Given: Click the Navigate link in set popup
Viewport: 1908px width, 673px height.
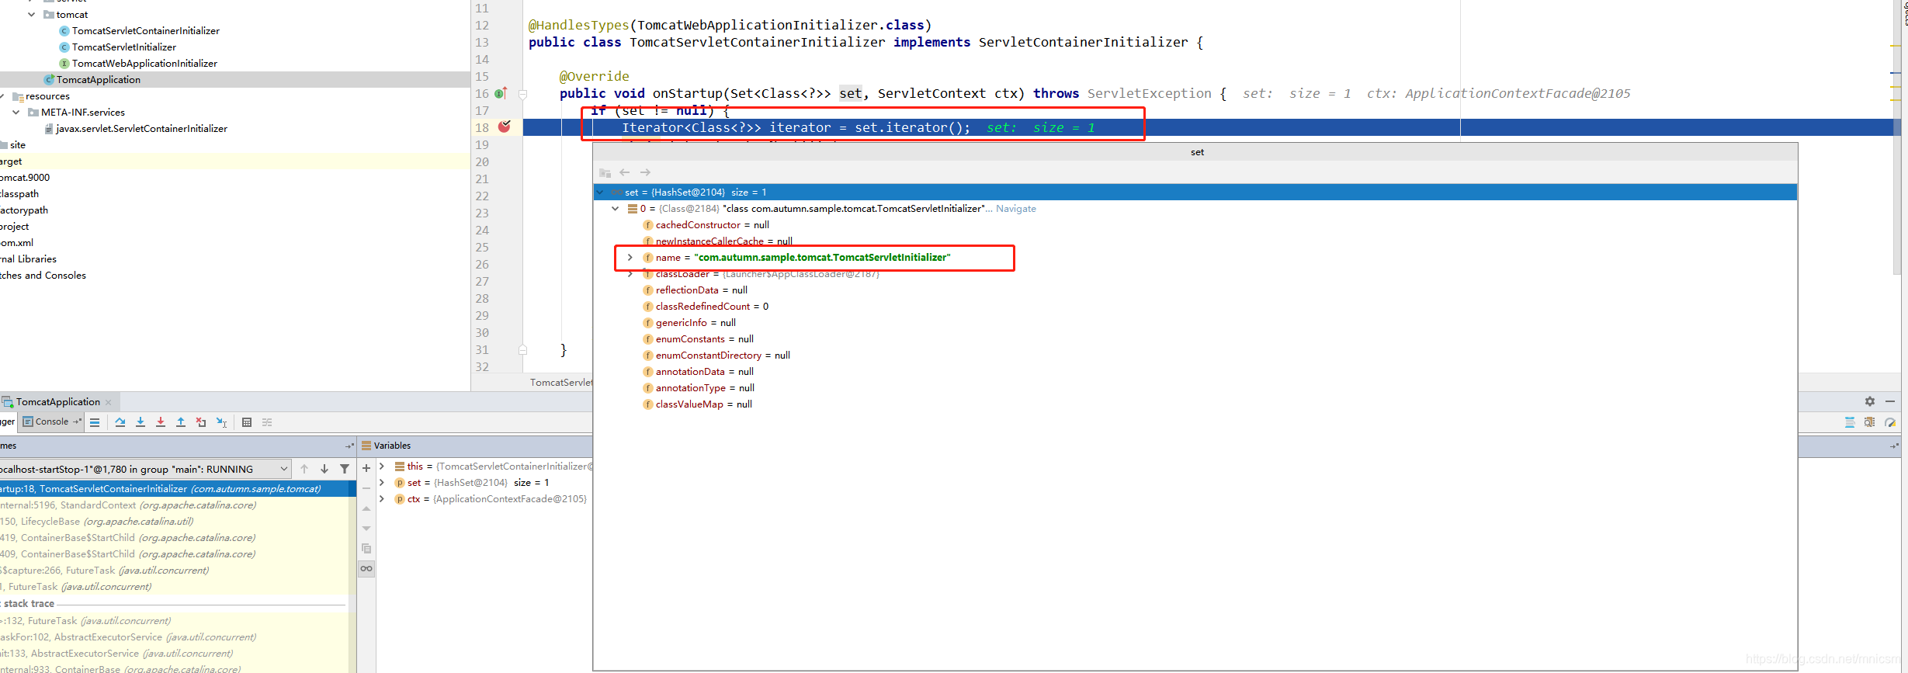Looking at the screenshot, I should tap(1016, 208).
